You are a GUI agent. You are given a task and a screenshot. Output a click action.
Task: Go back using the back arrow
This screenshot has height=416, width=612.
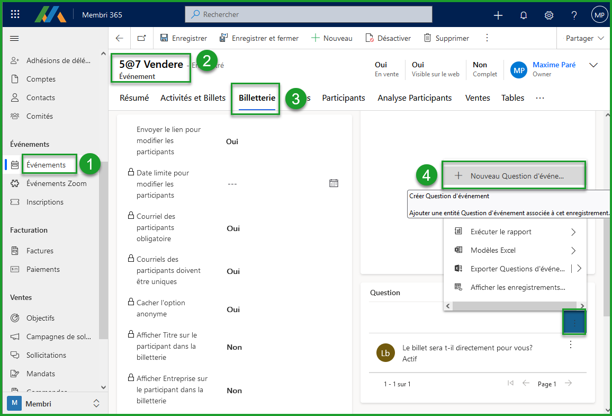pyautogui.click(x=120, y=38)
